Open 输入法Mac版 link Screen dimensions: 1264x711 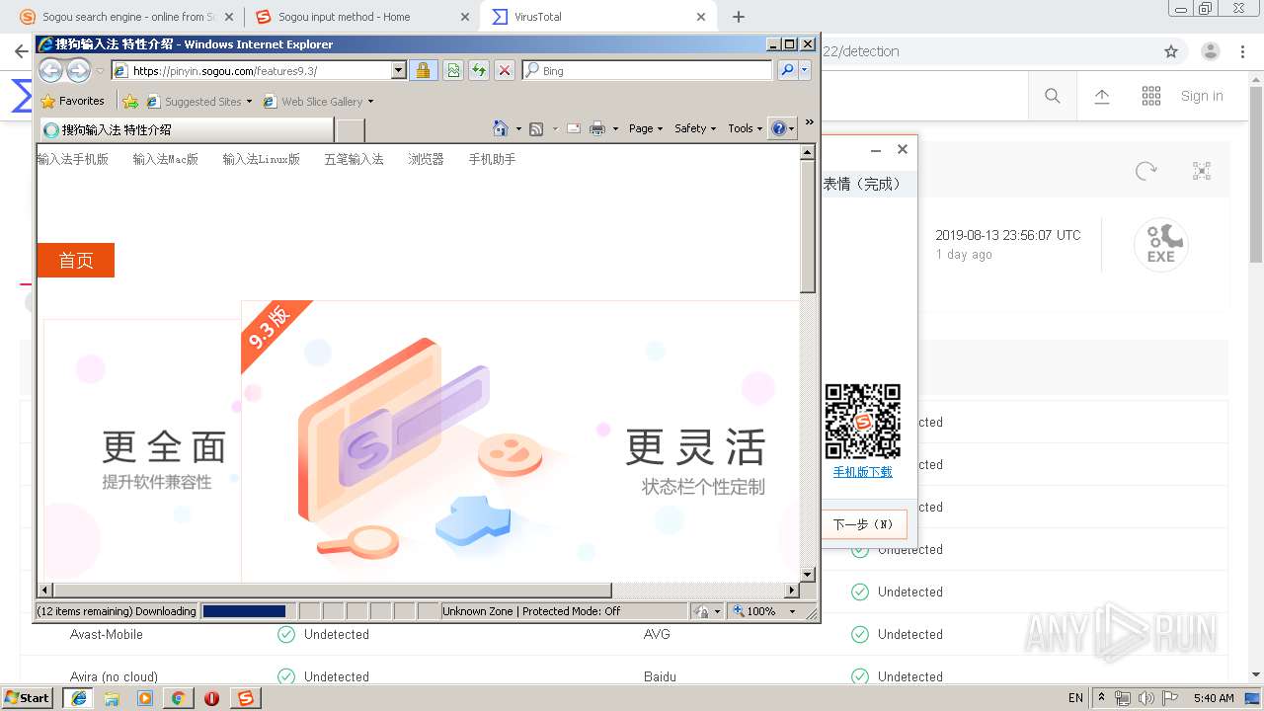(x=166, y=159)
